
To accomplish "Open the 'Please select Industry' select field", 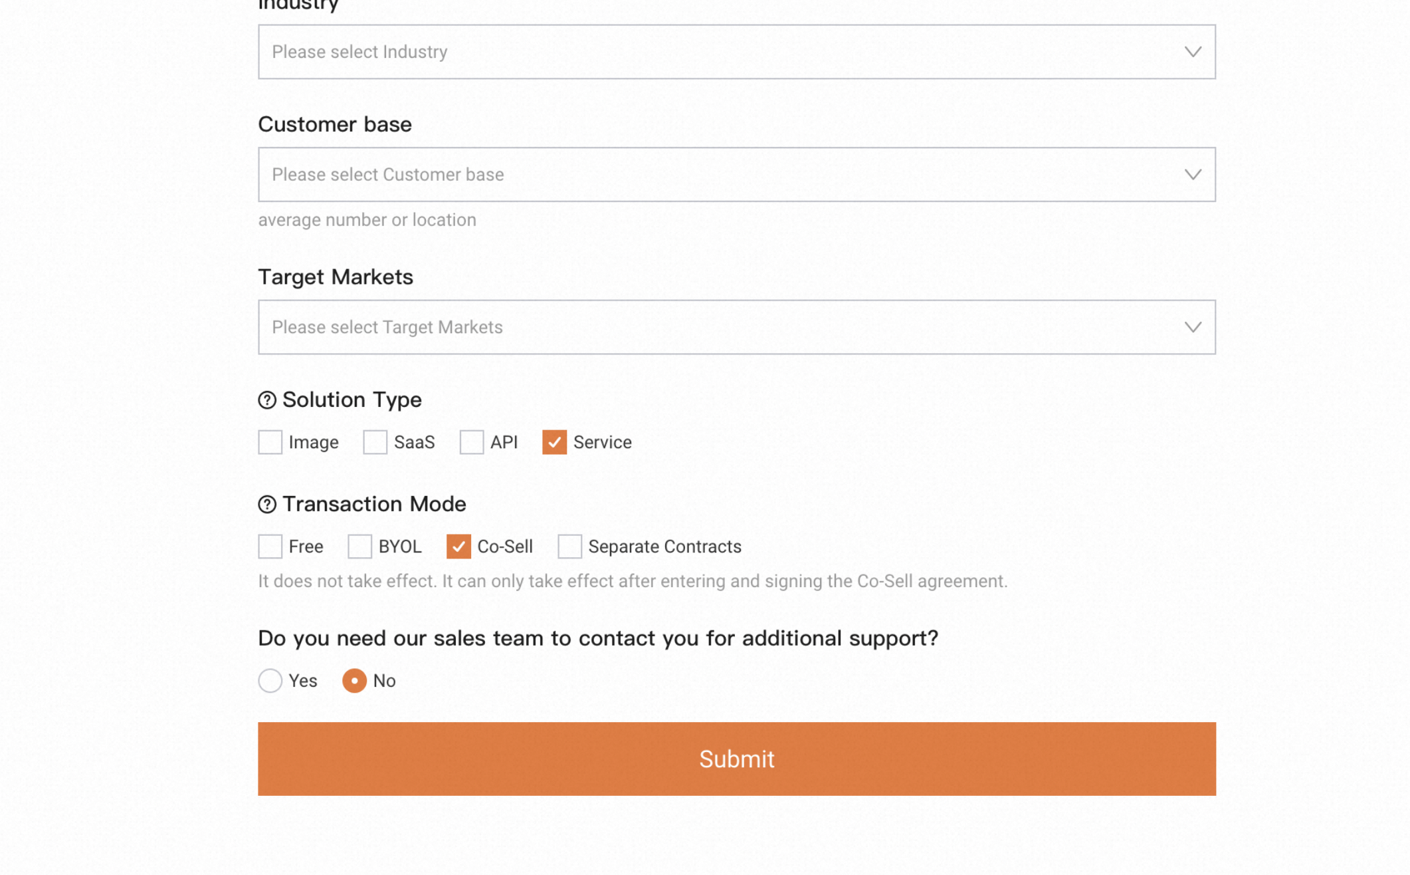I will (x=736, y=52).
